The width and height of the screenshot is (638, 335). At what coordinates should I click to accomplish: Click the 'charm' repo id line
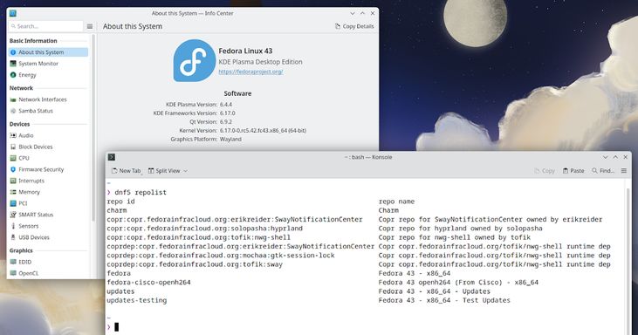click(x=117, y=210)
